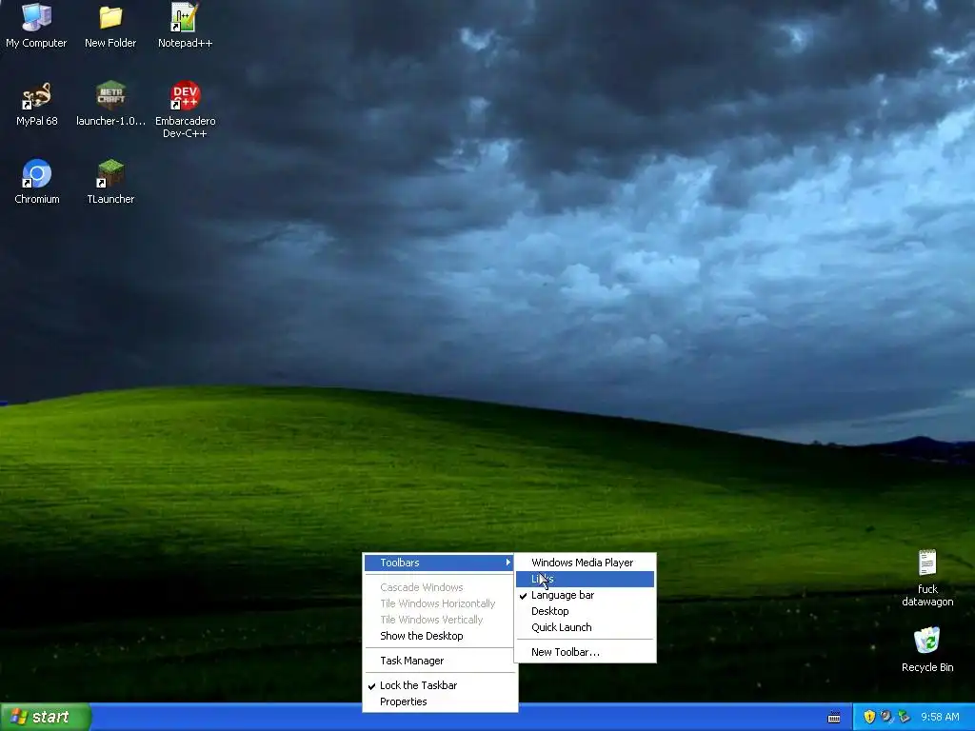Screen dimensions: 975x731
Task: Click the greyed Tile Windows Horizontally entry
Action: (x=440, y=603)
